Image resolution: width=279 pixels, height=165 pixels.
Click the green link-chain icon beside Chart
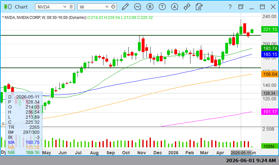pyautogui.click(x=8, y=7)
